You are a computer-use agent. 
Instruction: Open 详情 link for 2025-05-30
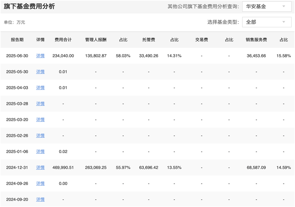(x=40, y=72)
